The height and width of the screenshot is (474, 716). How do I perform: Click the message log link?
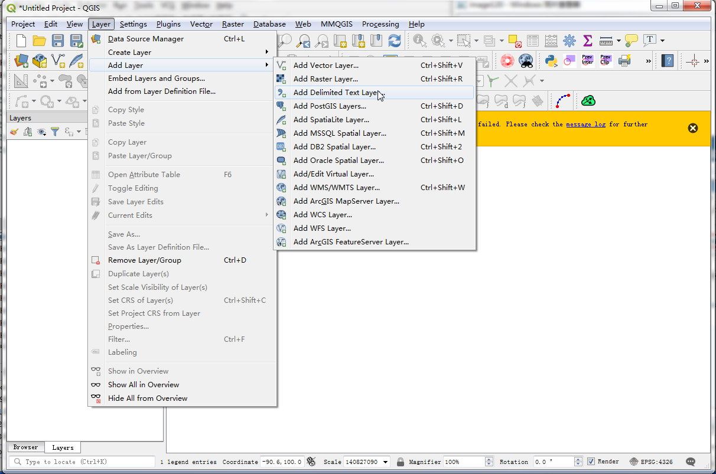(x=585, y=125)
